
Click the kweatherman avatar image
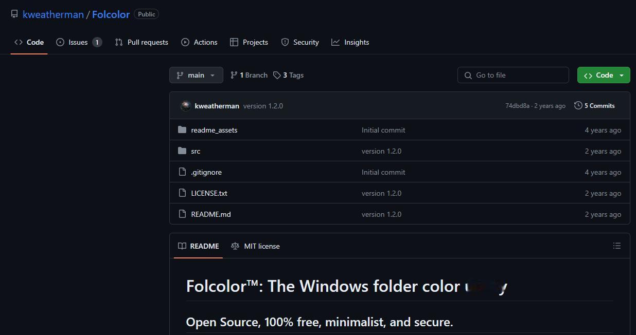[186, 106]
